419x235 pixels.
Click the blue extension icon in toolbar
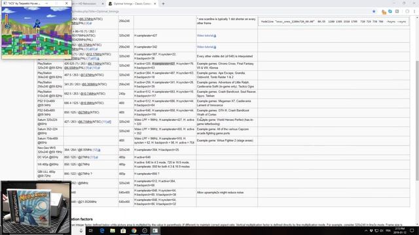tap(390, 12)
